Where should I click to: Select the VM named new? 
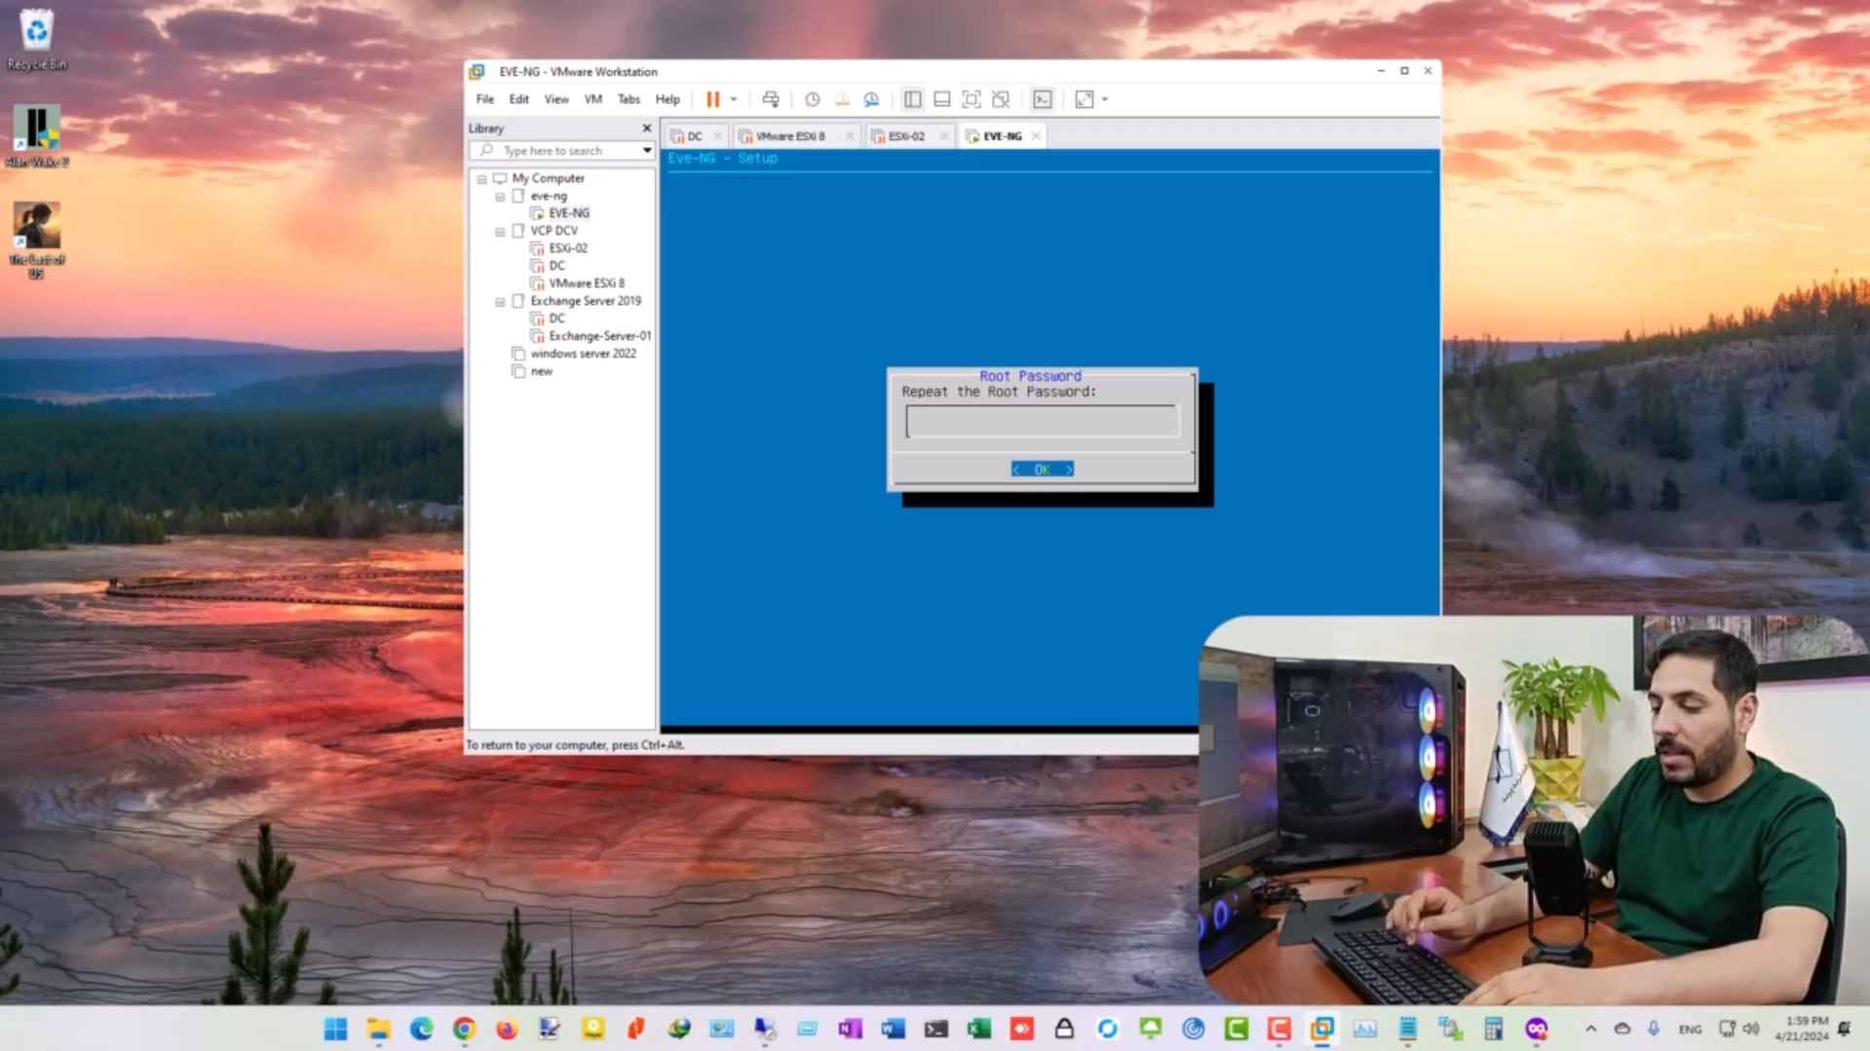[541, 371]
